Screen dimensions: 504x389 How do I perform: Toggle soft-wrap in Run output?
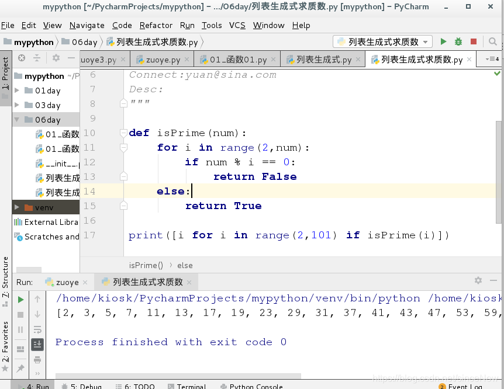click(37, 329)
